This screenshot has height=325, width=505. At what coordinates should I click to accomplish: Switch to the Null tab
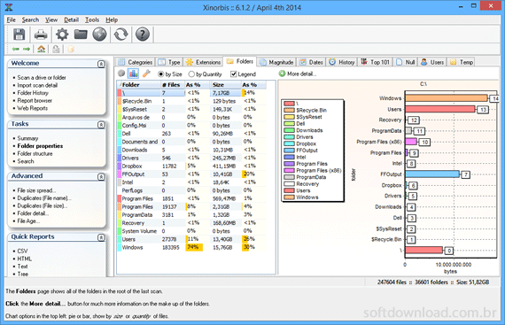[406, 62]
